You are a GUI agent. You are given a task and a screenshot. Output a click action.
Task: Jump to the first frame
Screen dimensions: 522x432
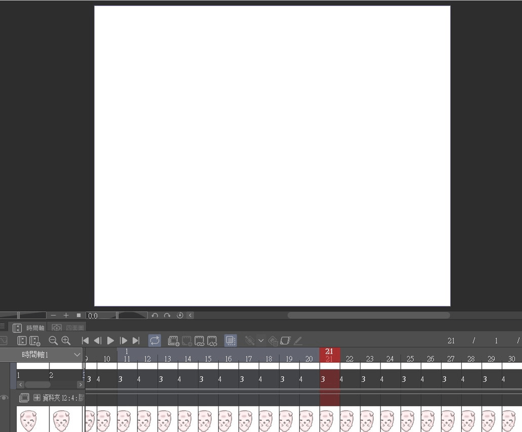point(85,341)
